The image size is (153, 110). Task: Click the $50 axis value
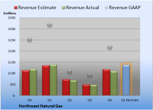point(13,84)
